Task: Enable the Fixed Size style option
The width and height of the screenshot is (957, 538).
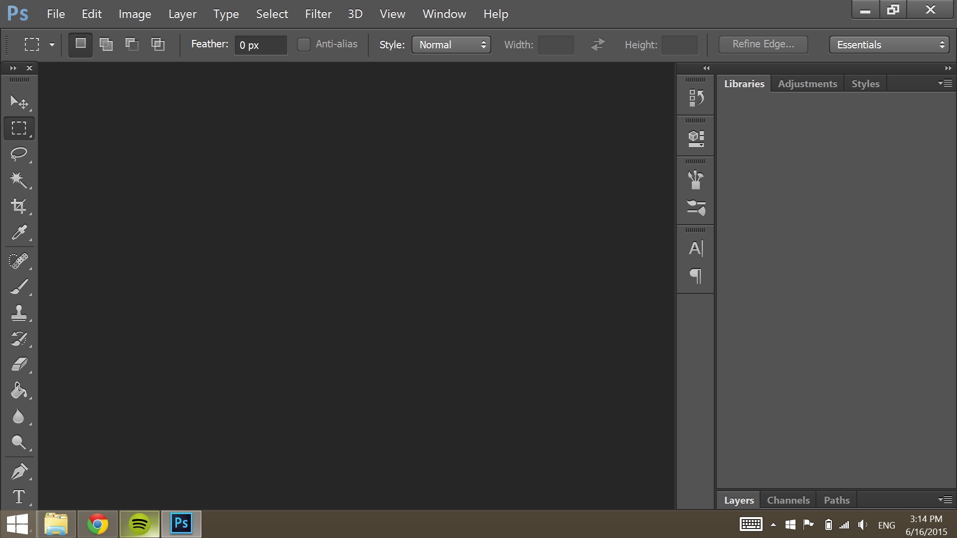Action: coord(451,44)
